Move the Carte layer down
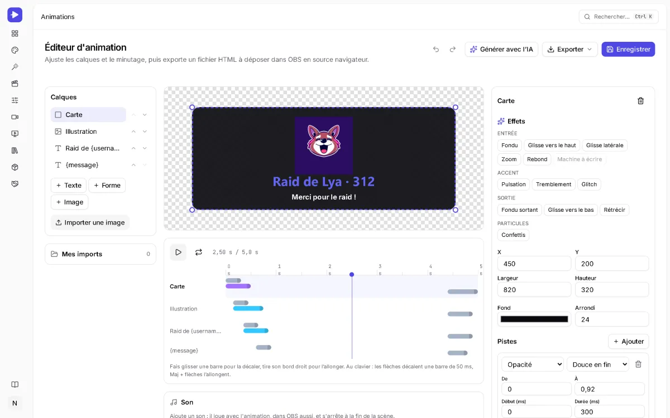This screenshot has height=418, width=670. 145,115
